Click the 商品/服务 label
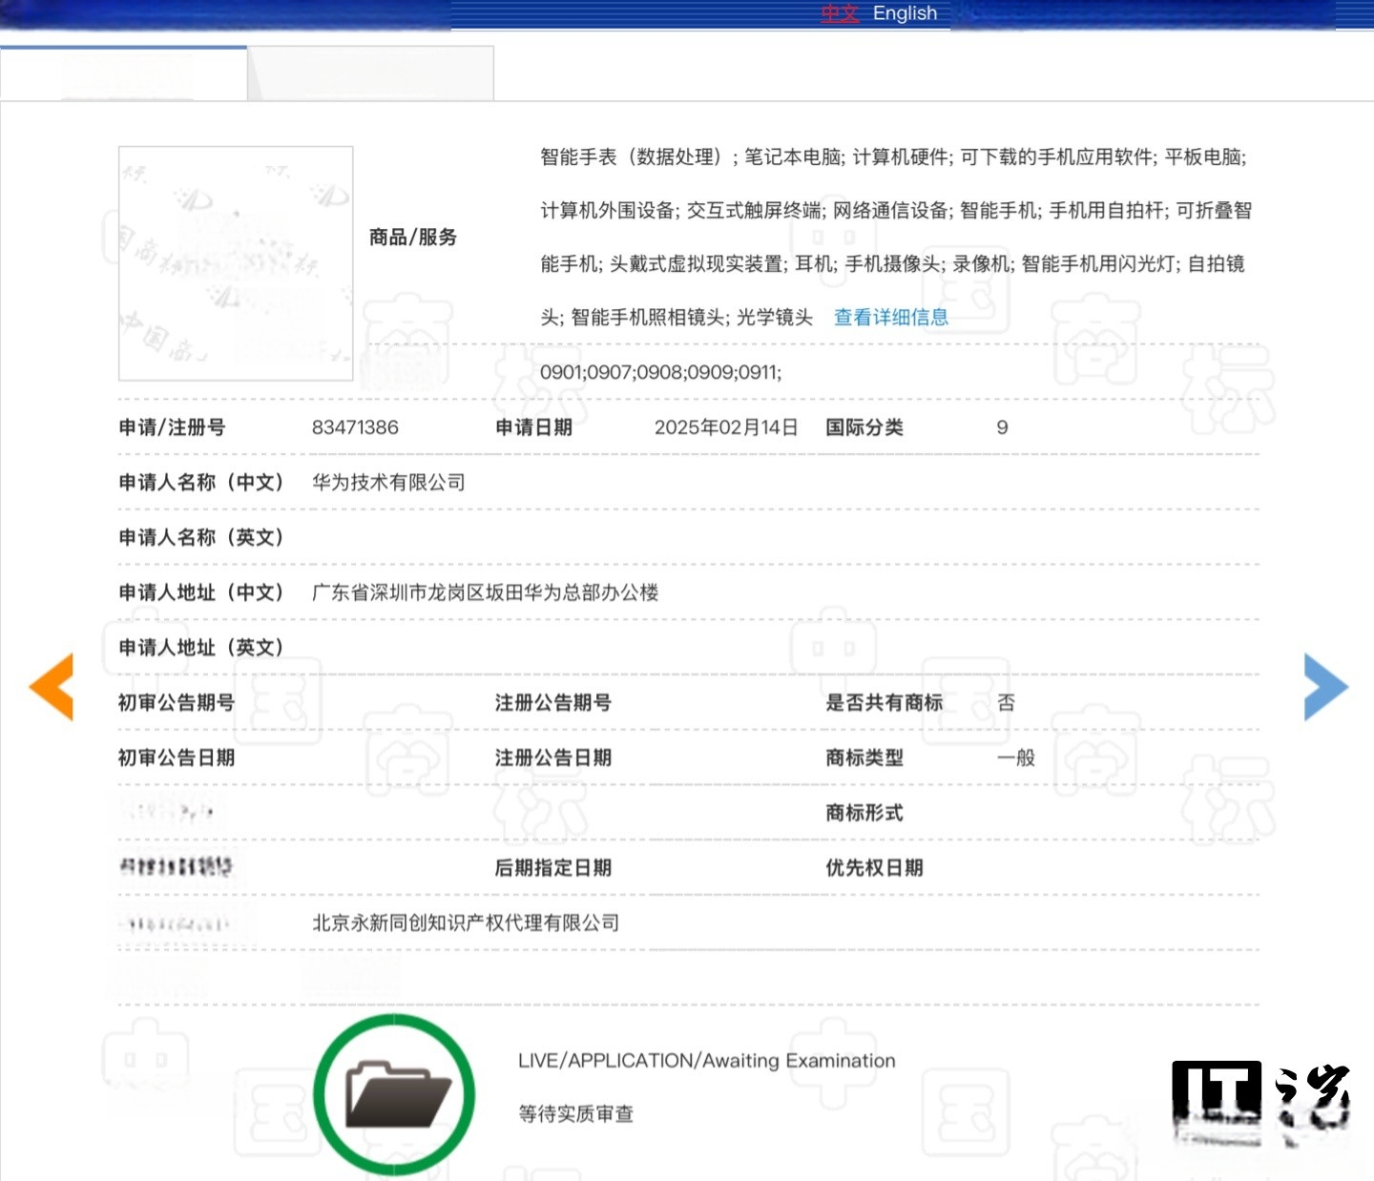 pos(413,238)
